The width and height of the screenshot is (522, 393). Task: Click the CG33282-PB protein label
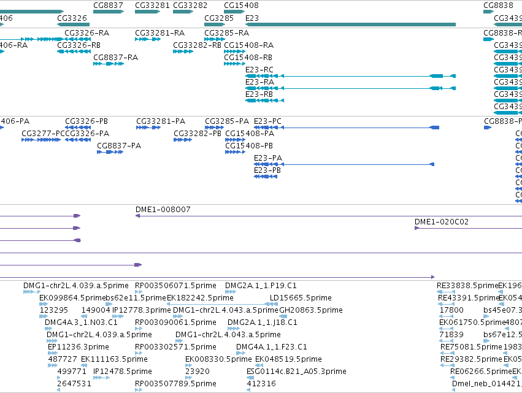(x=198, y=134)
